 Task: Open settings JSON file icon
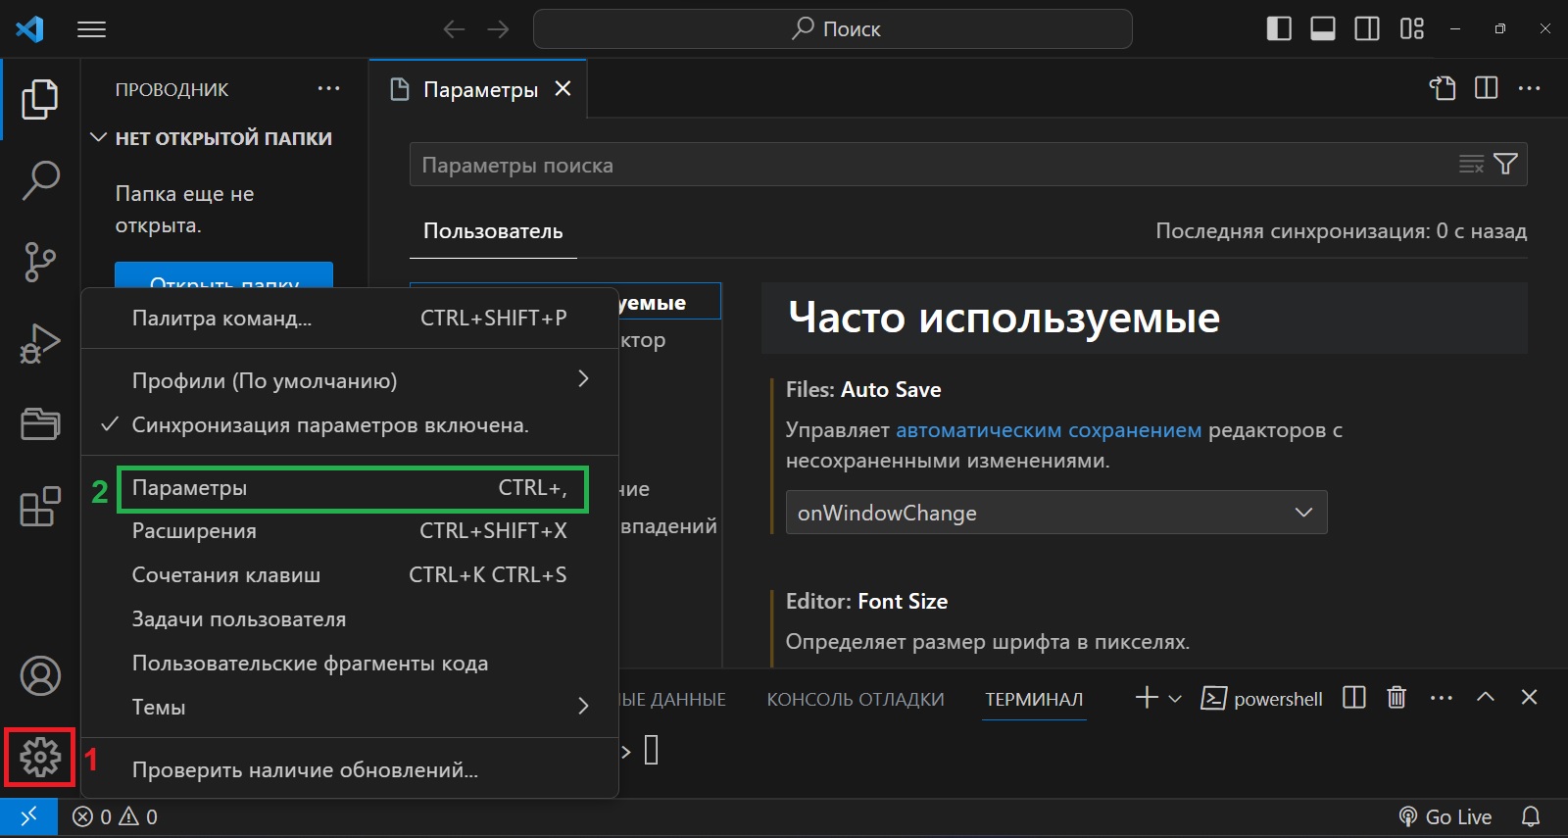1443,88
